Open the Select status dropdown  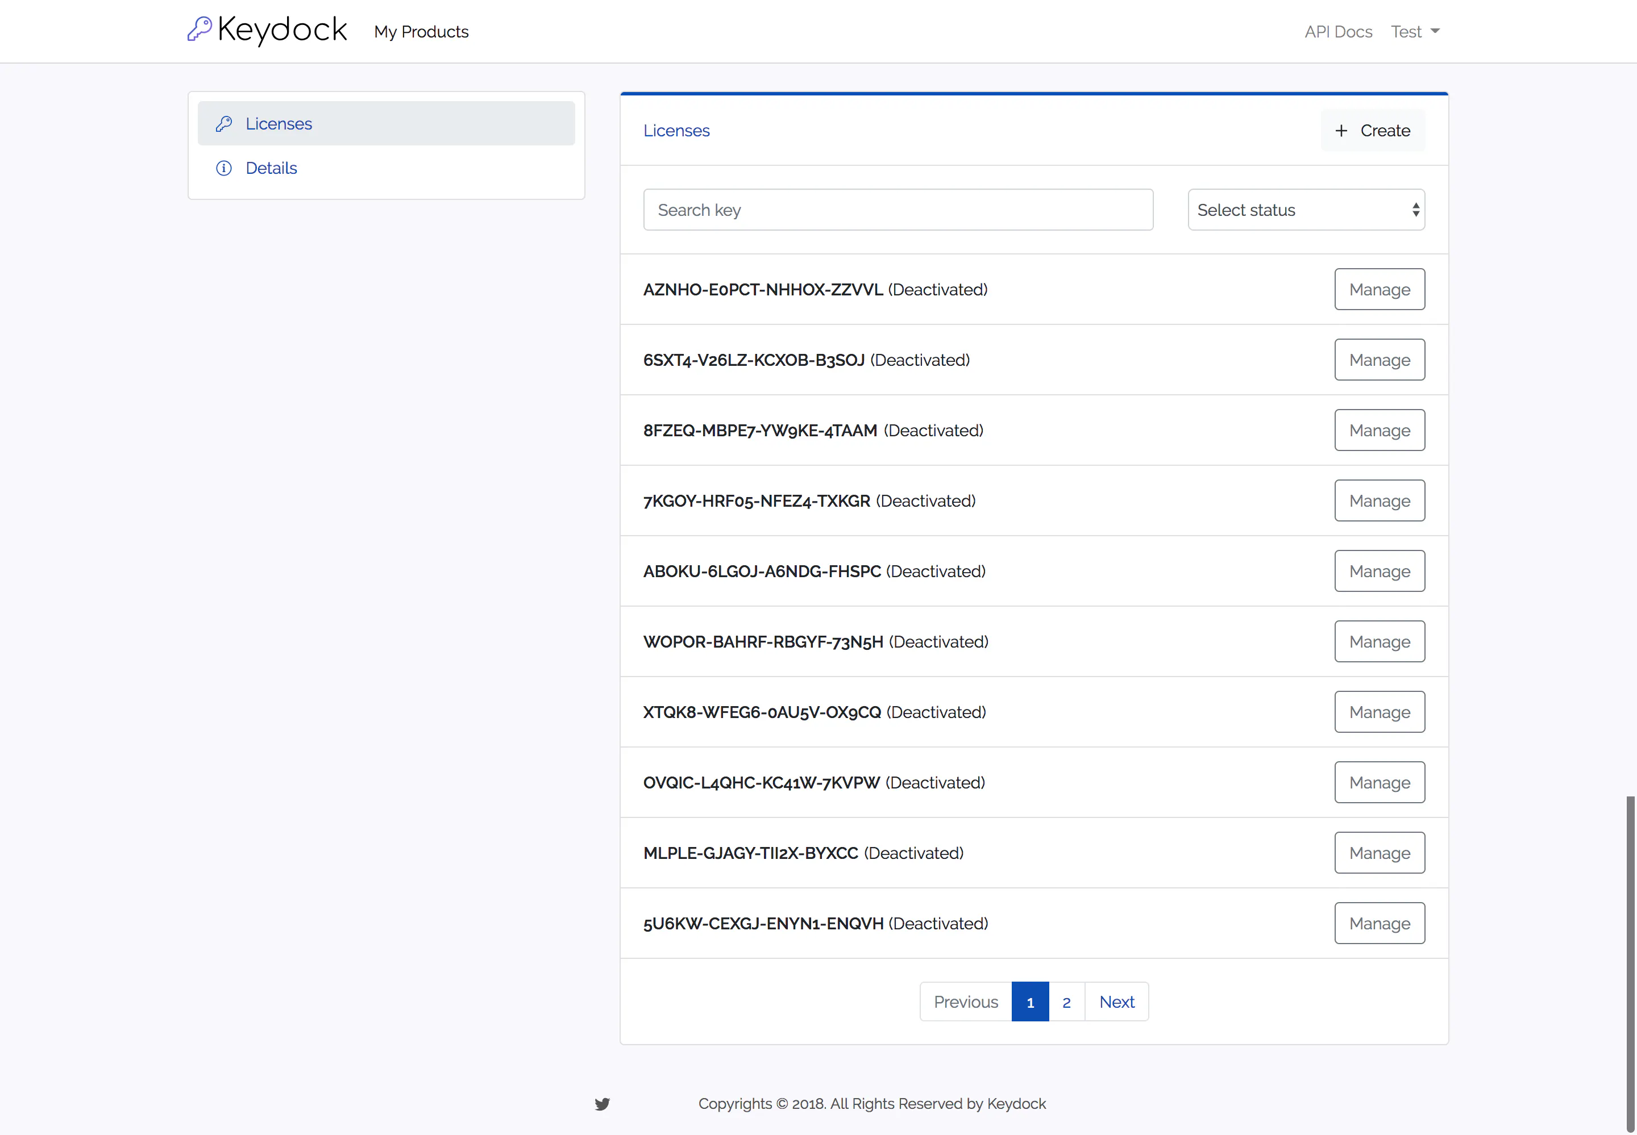click(1306, 210)
